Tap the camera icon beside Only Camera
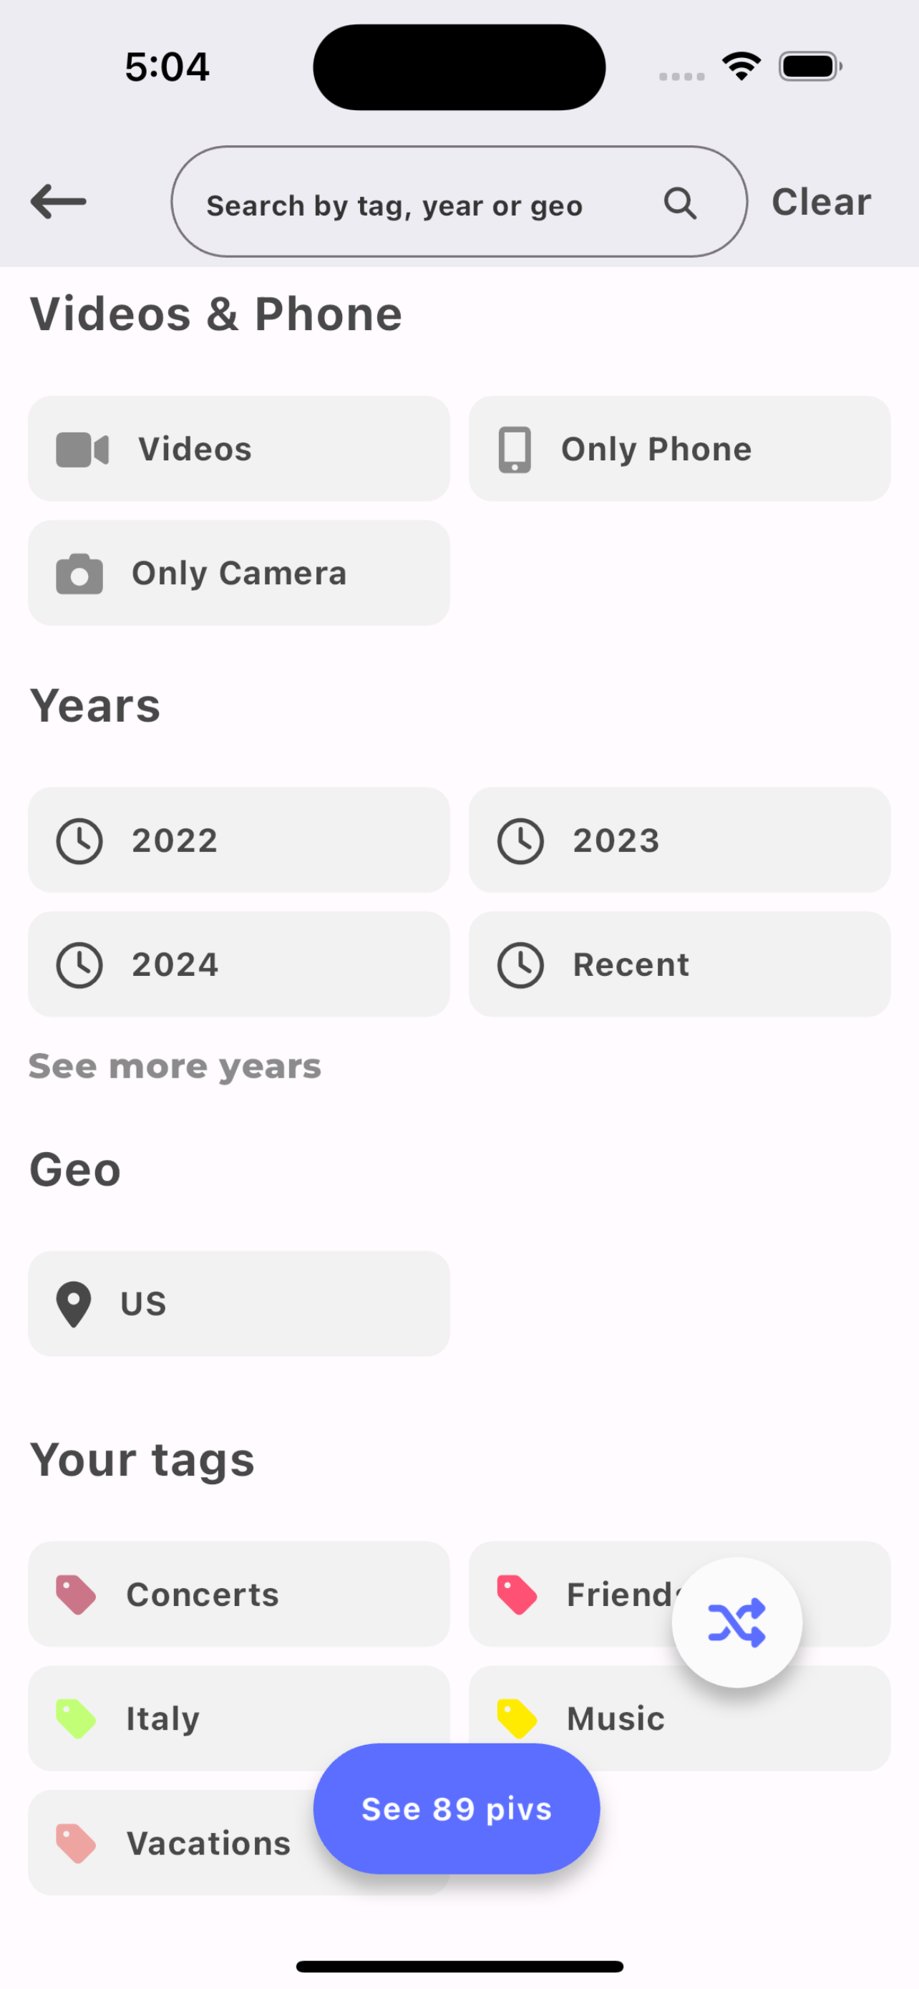Viewport: 919px width, 1989px height. coord(79,574)
